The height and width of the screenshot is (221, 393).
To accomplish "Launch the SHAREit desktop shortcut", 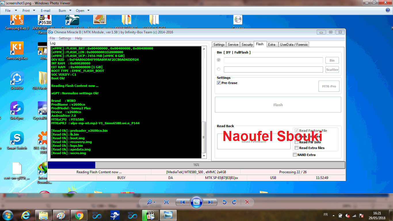I will 17,81.
